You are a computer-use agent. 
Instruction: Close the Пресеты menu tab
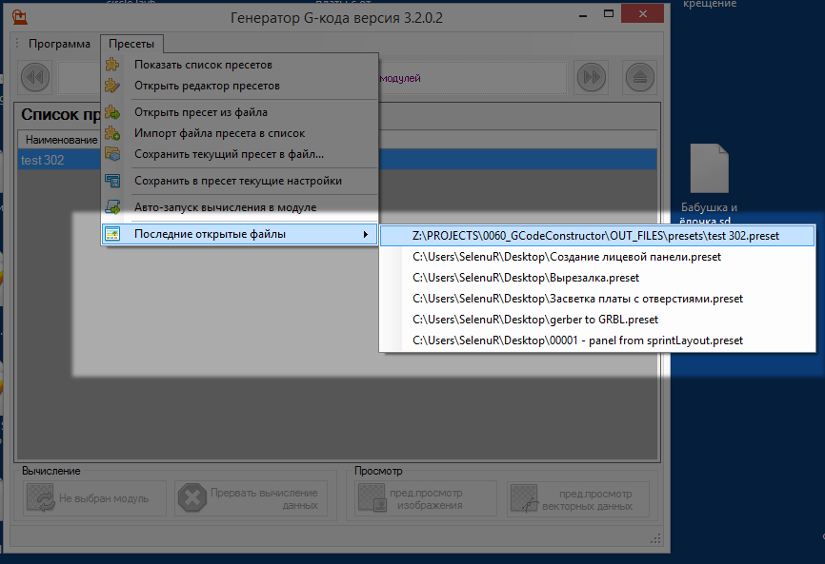coord(131,44)
